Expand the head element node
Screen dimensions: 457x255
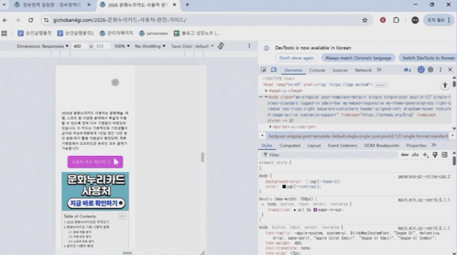click(x=266, y=91)
